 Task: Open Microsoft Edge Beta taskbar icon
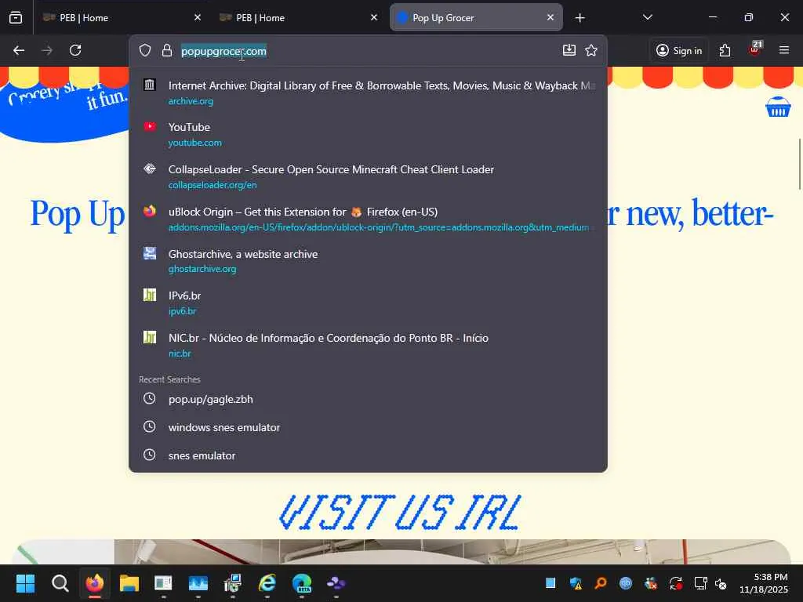[302, 583]
